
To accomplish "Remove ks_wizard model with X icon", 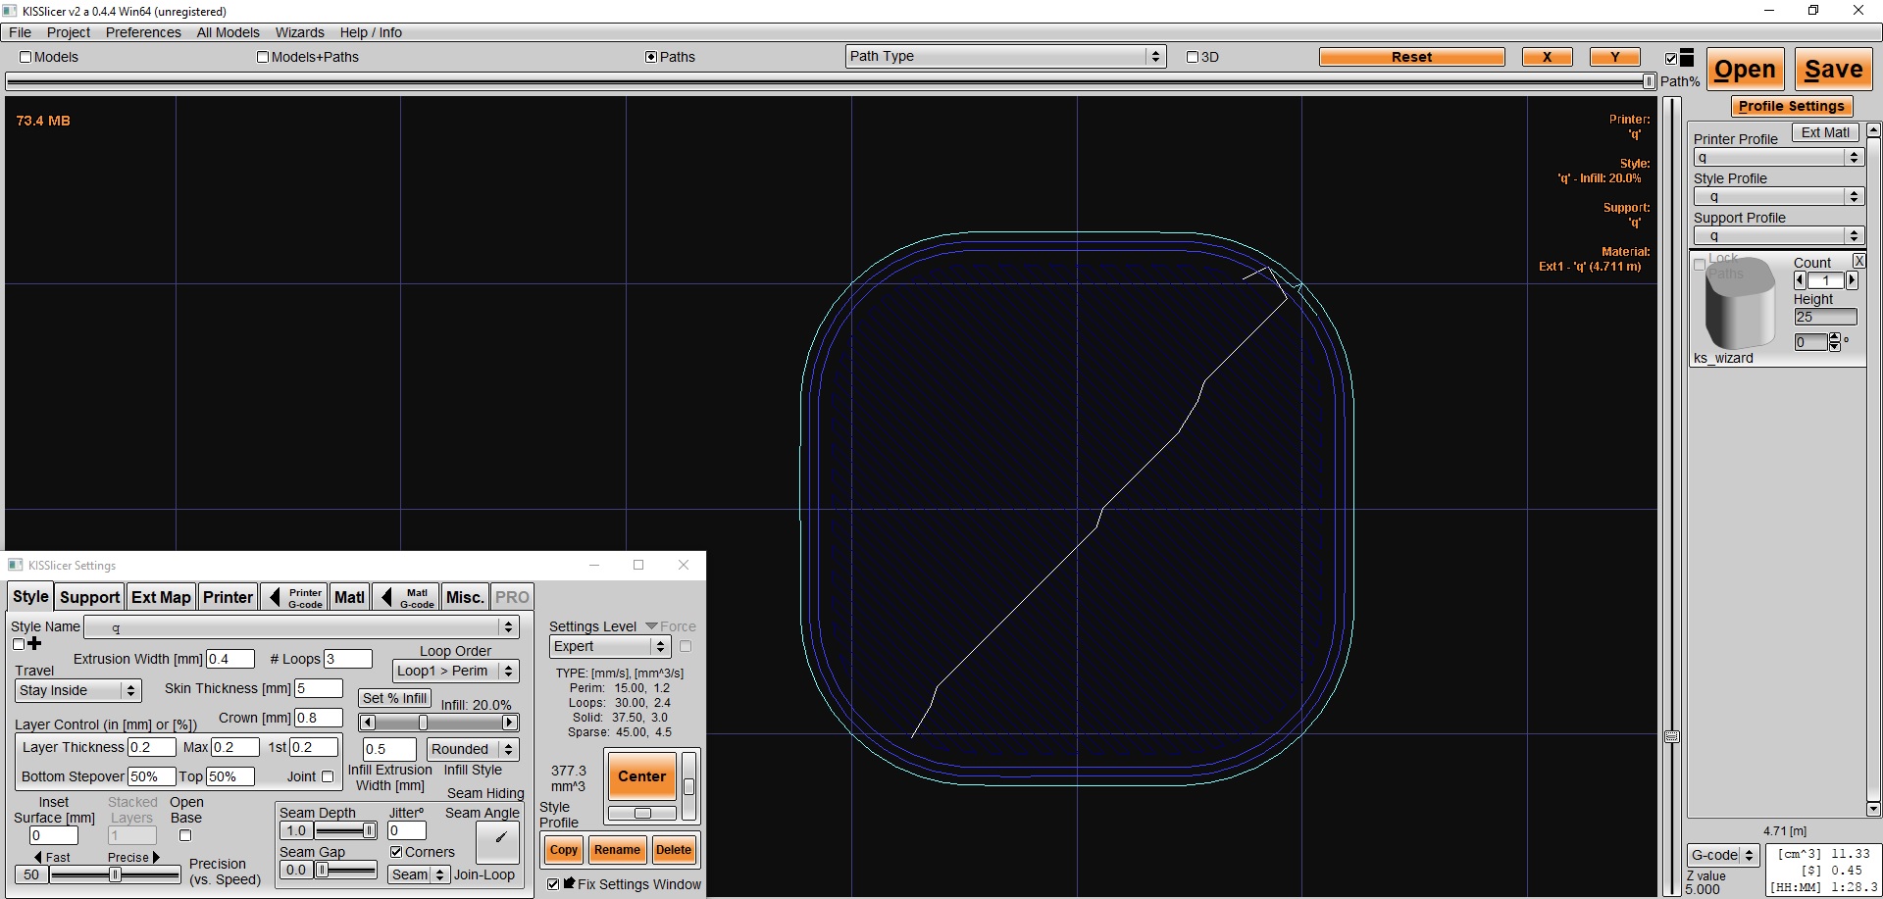I will tap(1858, 261).
